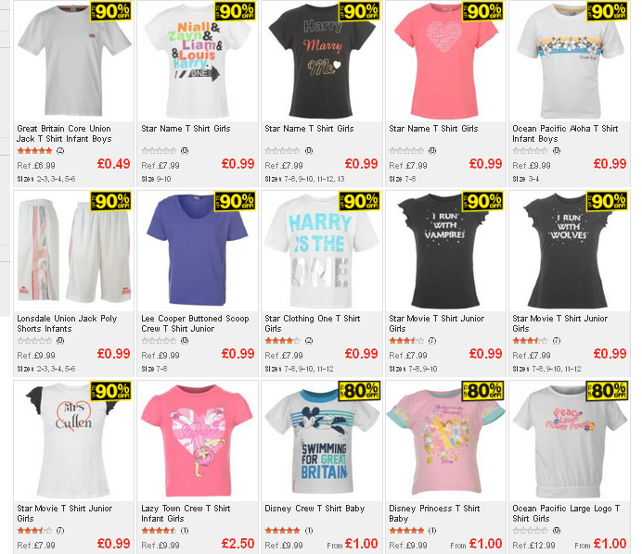Open Ocean Pacific Large Logo T Shirt Girls link

tap(566, 513)
